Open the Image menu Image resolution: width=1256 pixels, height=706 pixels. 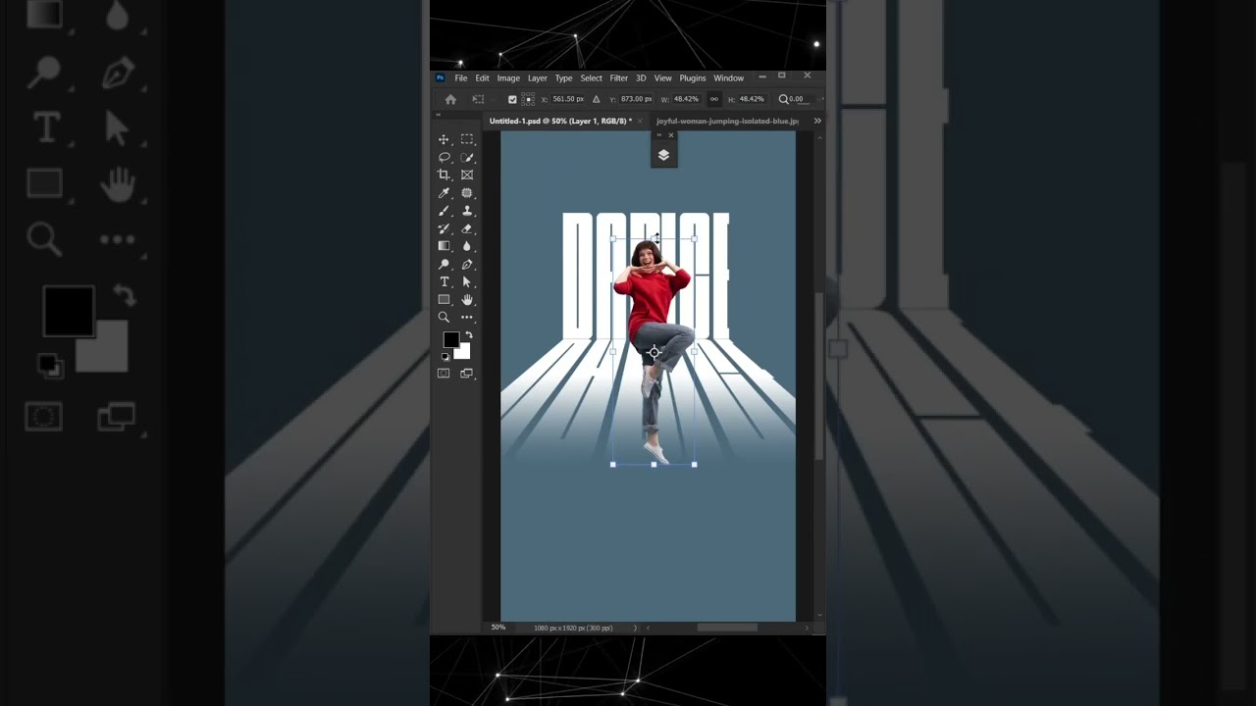508,78
